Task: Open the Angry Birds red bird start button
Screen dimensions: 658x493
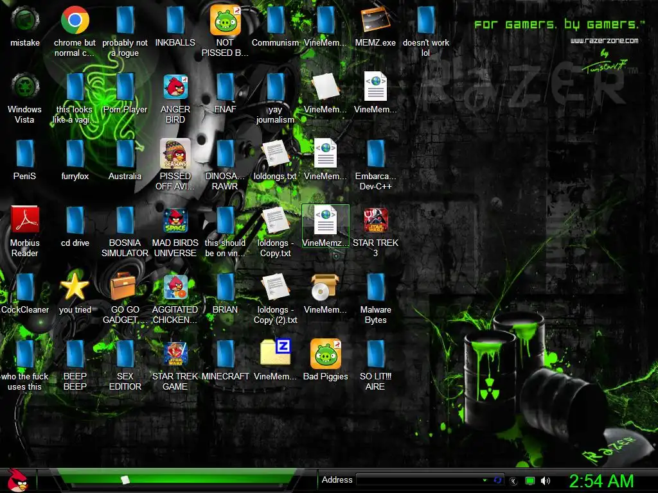Action: 17,480
